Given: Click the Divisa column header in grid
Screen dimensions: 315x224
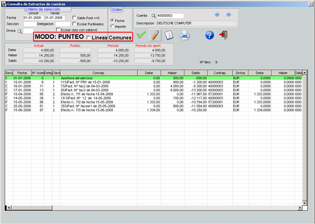Looking at the screenshot, I should 241,73.
